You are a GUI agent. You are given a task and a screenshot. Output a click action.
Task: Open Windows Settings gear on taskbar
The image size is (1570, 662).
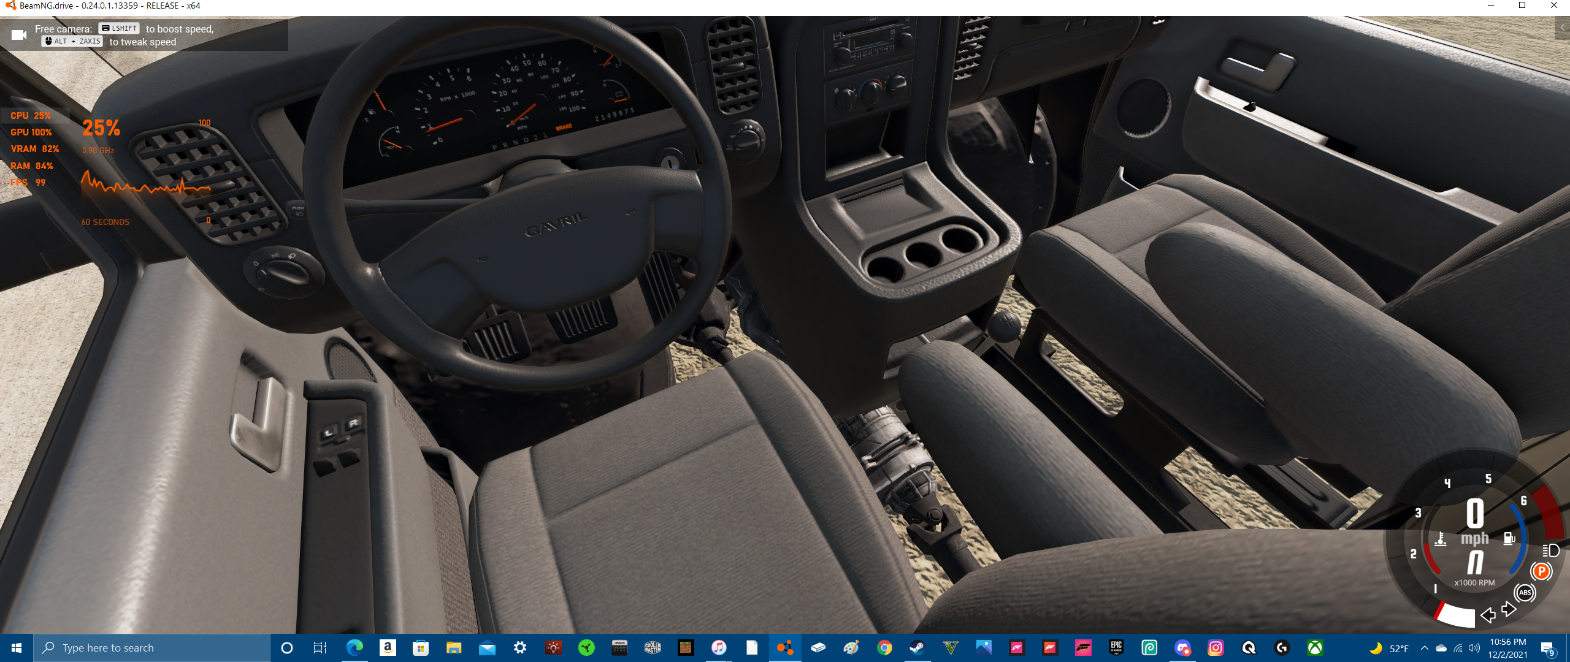(x=520, y=648)
